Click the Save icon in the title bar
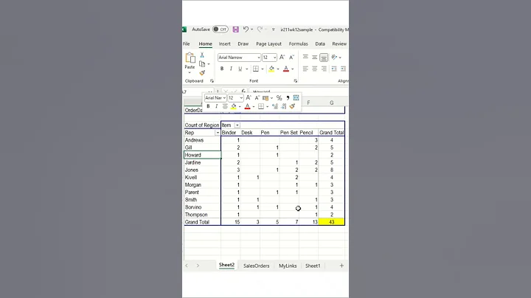This screenshot has width=531, height=298. click(236, 30)
